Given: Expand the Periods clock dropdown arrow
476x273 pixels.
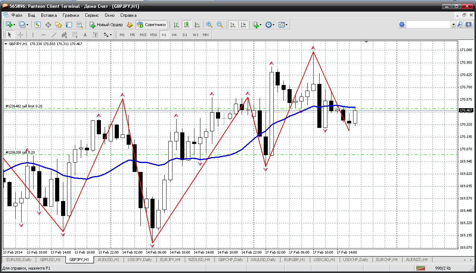Looking at the screenshot, I should tap(274, 25).
